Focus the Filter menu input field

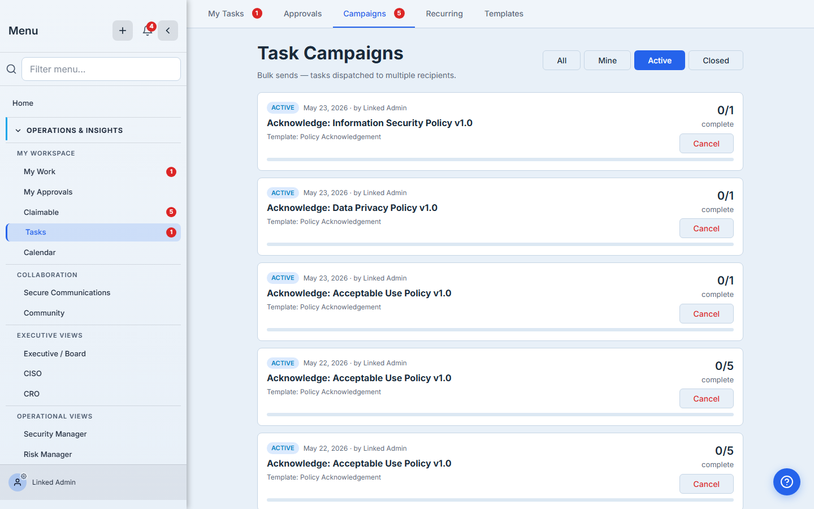pyautogui.click(x=101, y=69)
